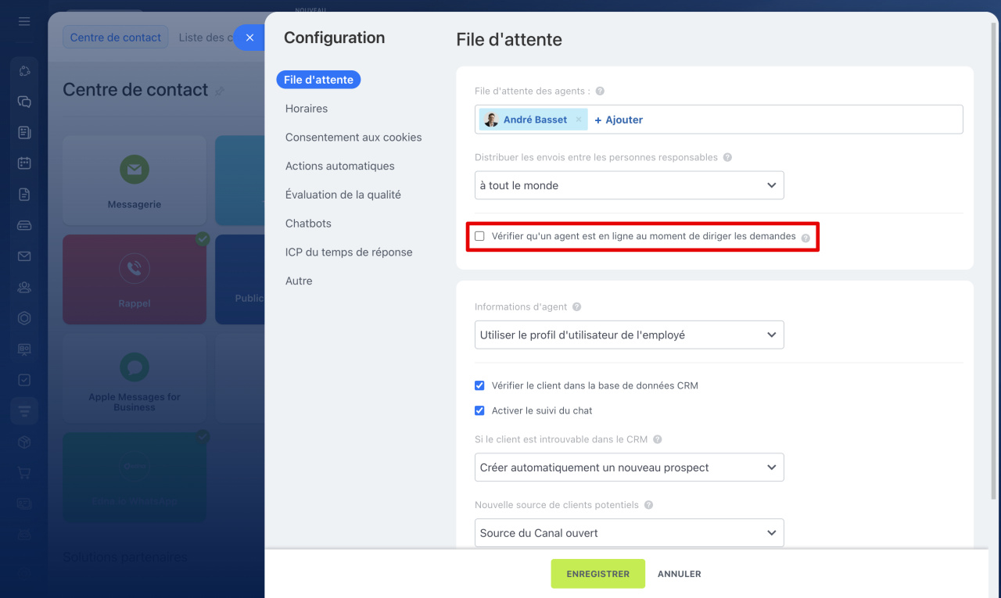Close the configuration slider with the X button
The width and height of the screenshot is (1001, 598).
[x=249, y=38]
